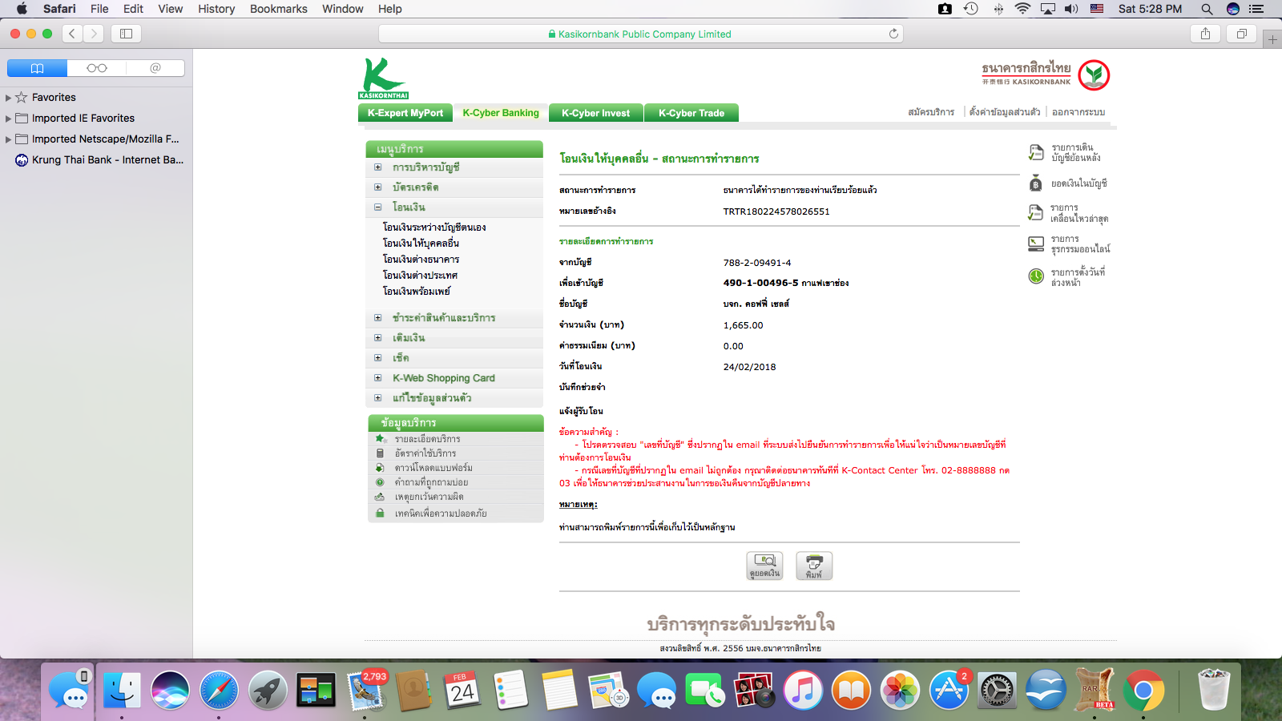
Task: Open the Kasikornthai K logo
Action: (x=383, y=78)
